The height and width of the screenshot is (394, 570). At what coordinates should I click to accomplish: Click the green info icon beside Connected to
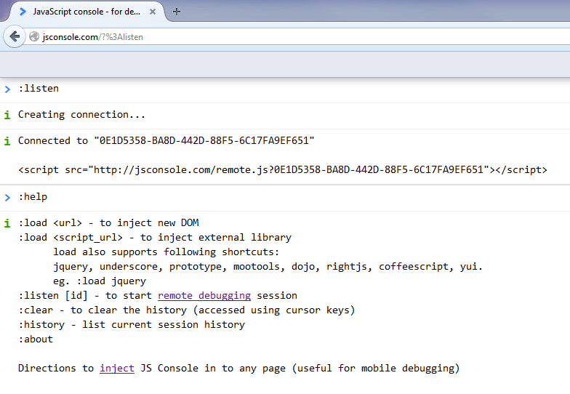pos(7,141)
